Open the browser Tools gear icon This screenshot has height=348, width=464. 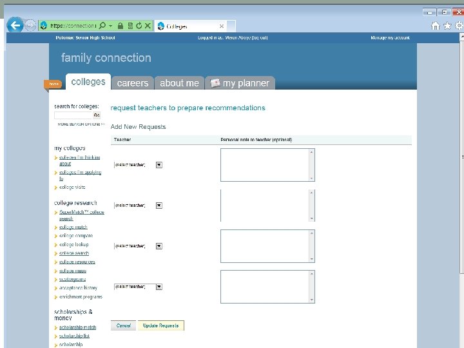pos(459,26)
